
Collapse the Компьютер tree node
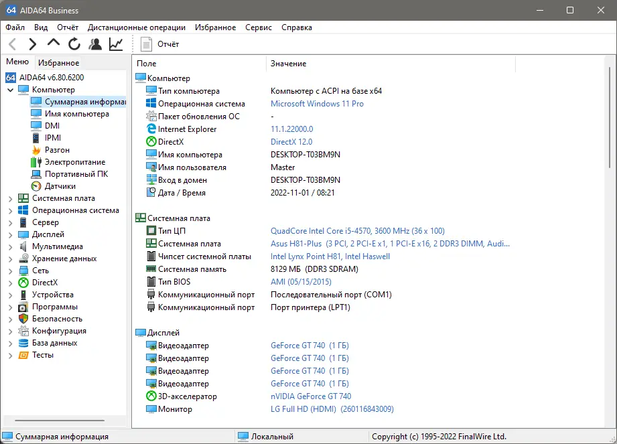[11, 90]
